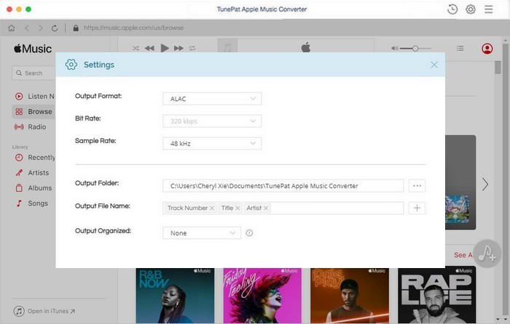Click the add music floating button

coord(487,254)
